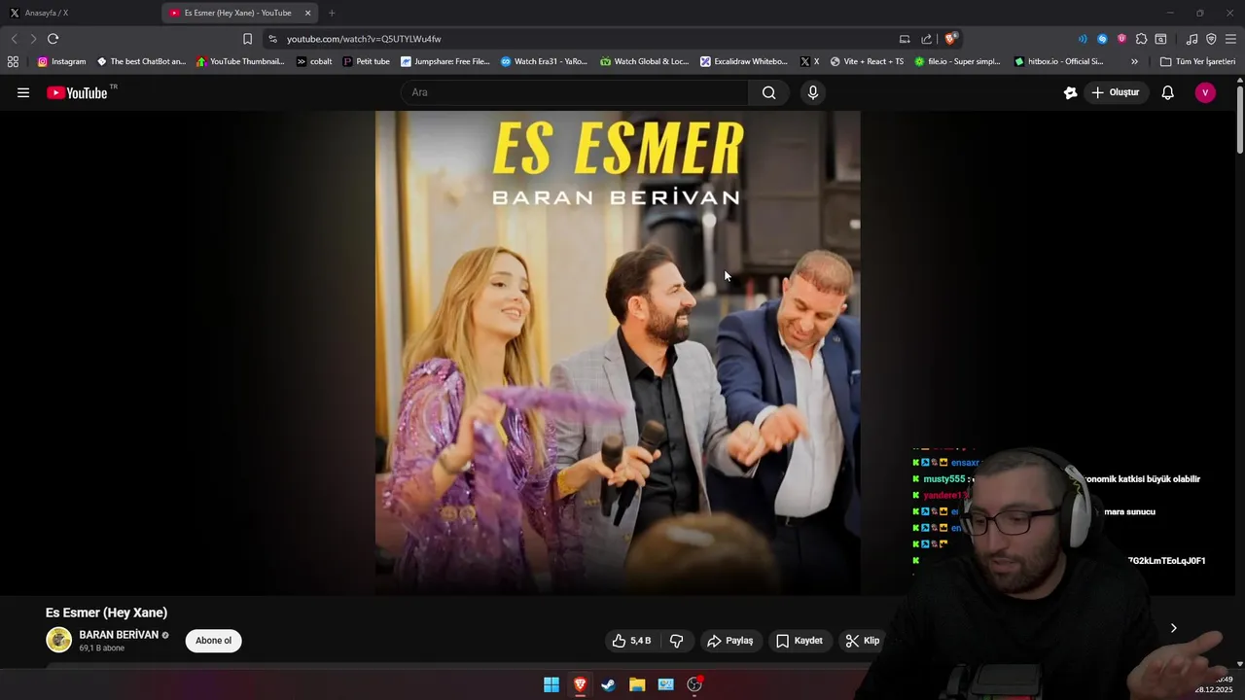The height and width of the screenshot is (700, 1245).
Task: Focus the Ara search field
Action: [574, 92]
